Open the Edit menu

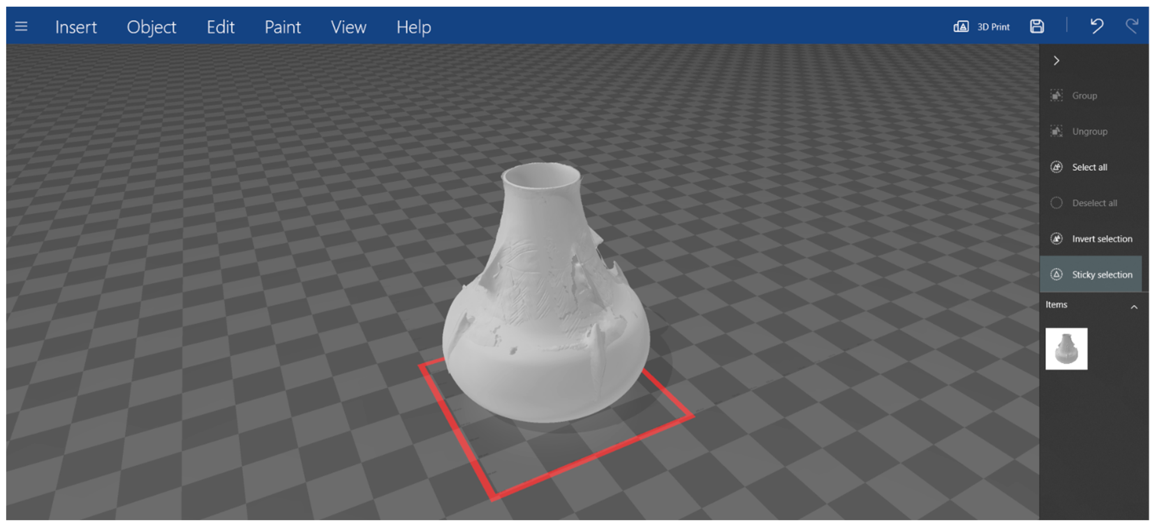pos(220,27)
